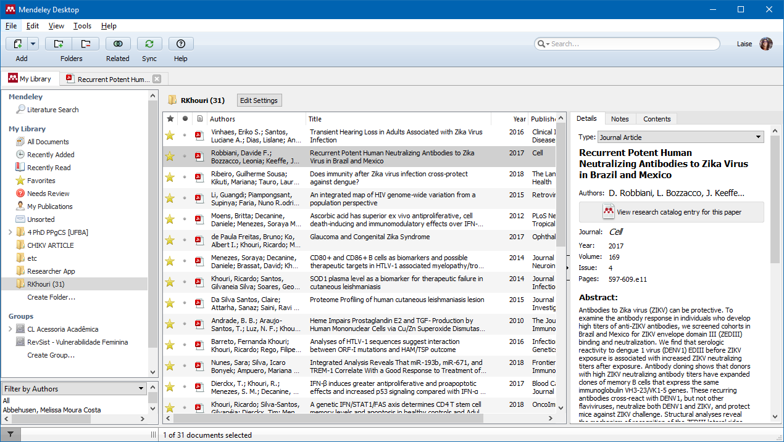Toggle favorite star for Moens Ascorbic acid row
The width and height of the screenshot is (784, 442).
[170, 219]
